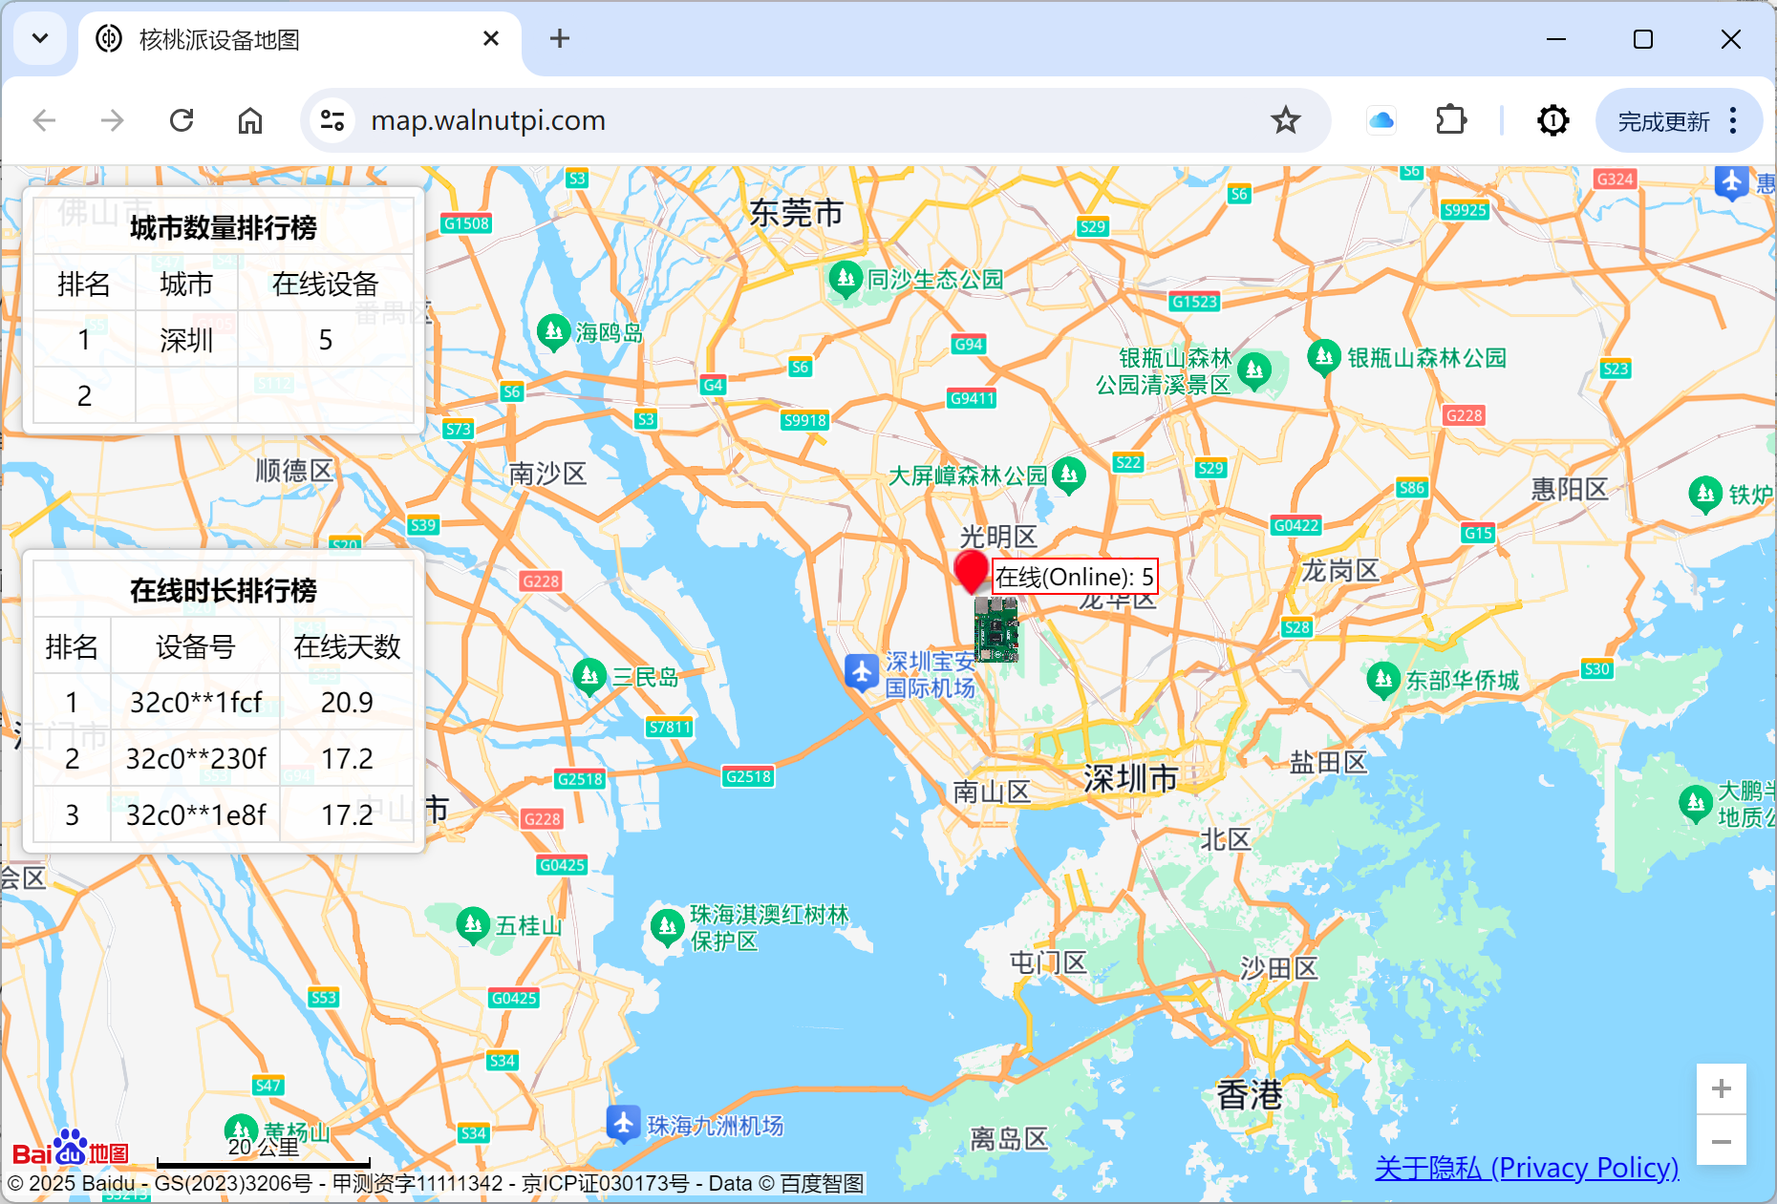Maximize the browser window

click(1643, 39)
